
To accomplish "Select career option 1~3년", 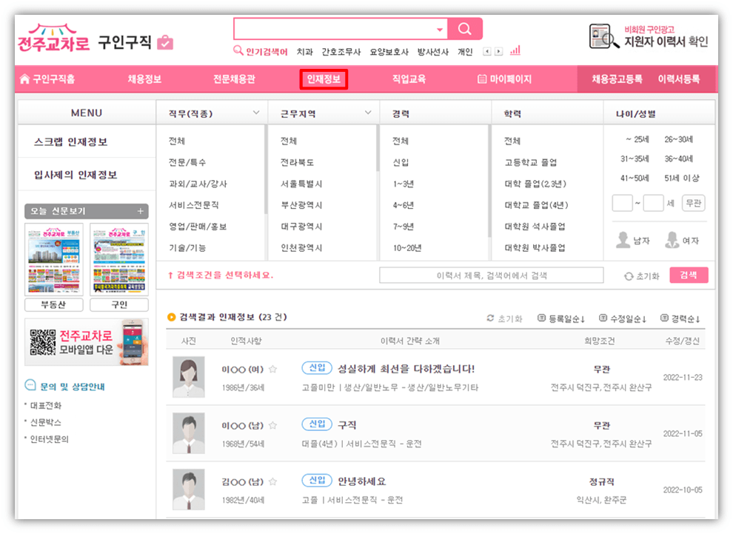I will click(x=404, y=184).
